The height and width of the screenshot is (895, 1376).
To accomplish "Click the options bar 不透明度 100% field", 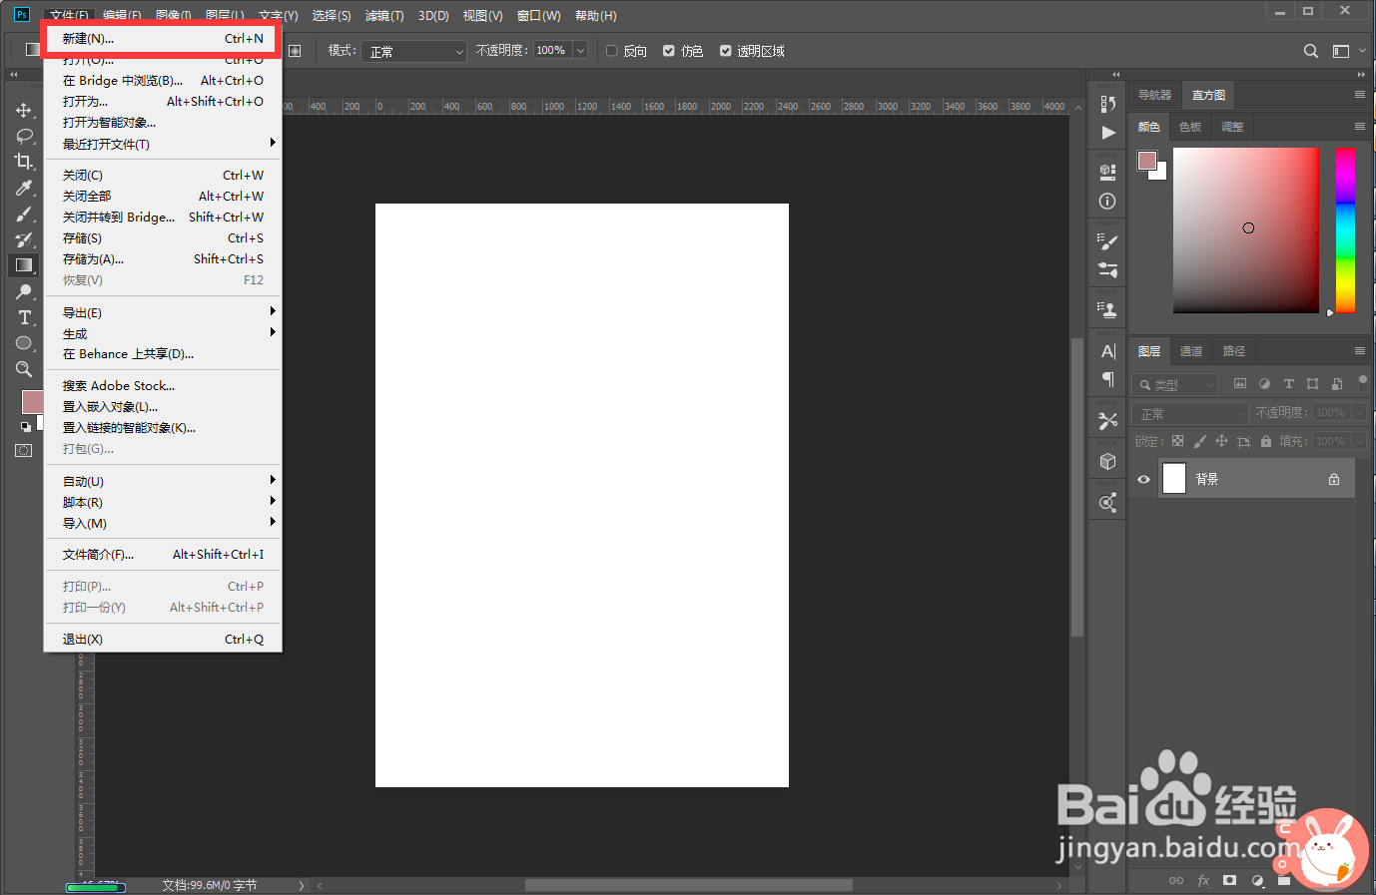I will 553,50.
